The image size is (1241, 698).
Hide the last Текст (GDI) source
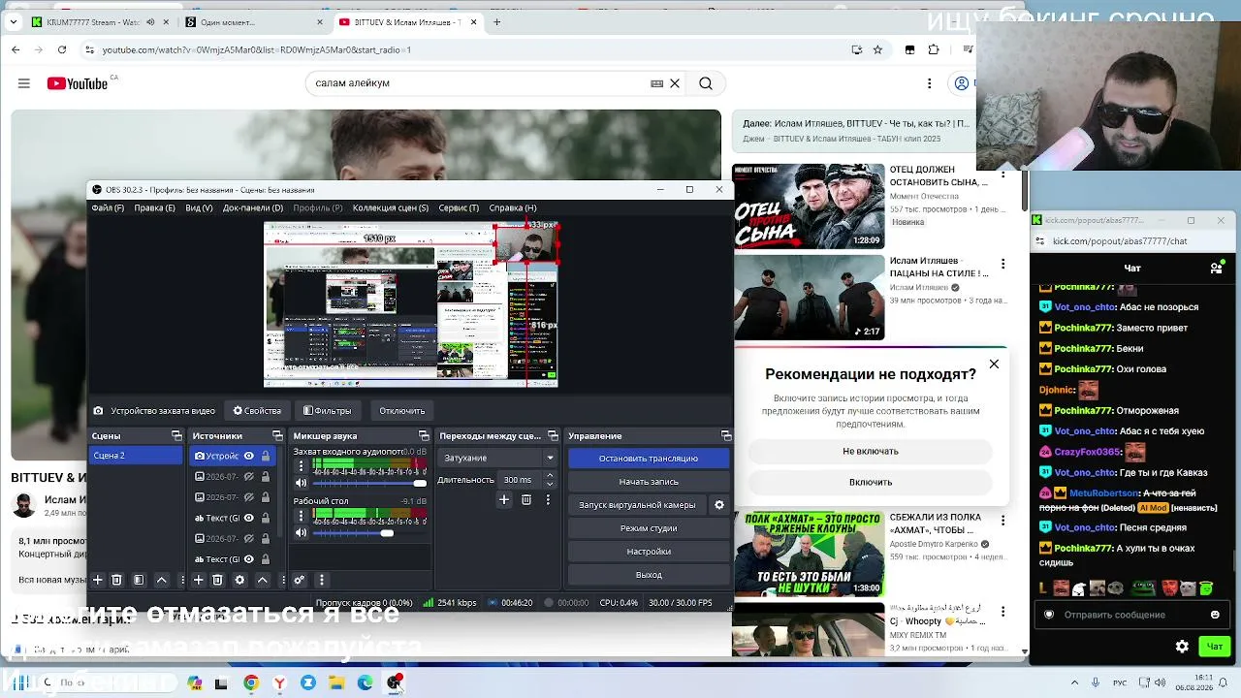[249, 558]
